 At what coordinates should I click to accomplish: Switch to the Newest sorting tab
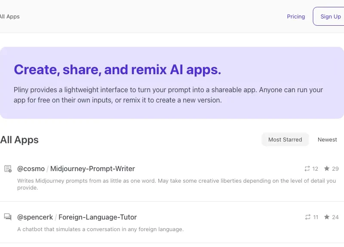[x=327, y=139]
